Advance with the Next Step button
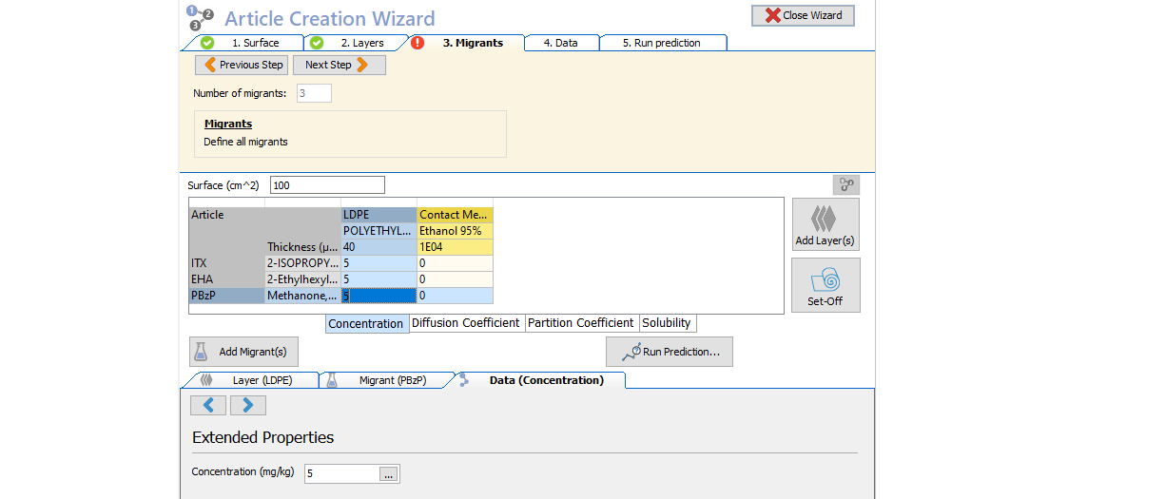The height and width of the screenshot is (499, 1165). tap(339, 65)
